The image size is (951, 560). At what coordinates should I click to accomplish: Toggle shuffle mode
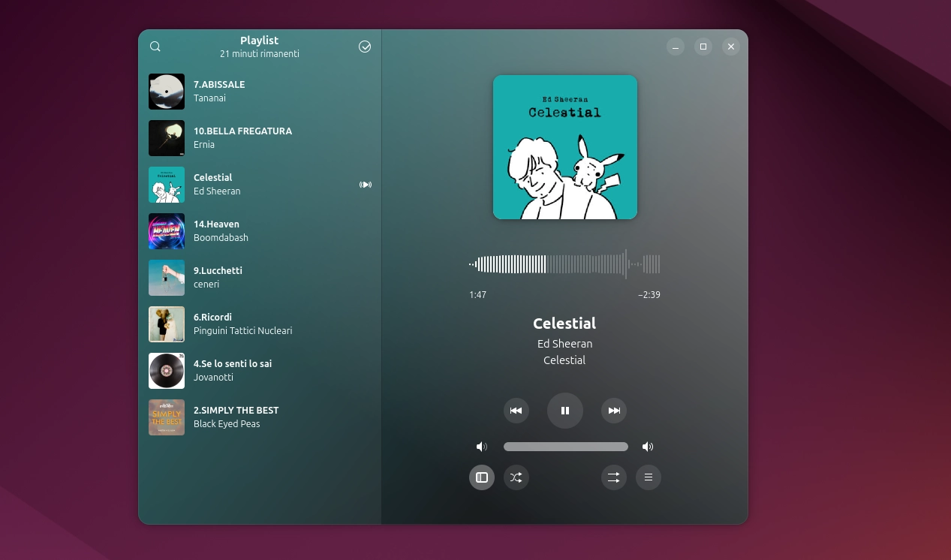pyautogui.click(x=516, y=477)
